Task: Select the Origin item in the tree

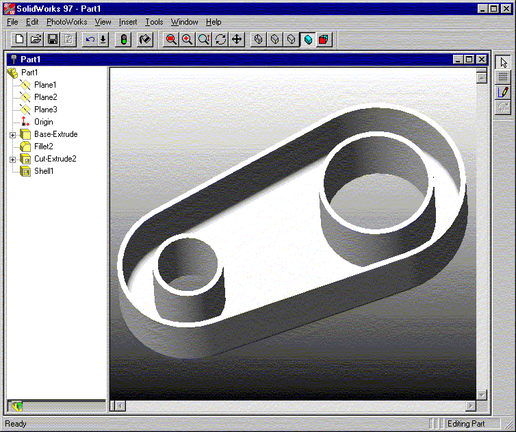Action: pyautogui.click(x=43, y=122)
